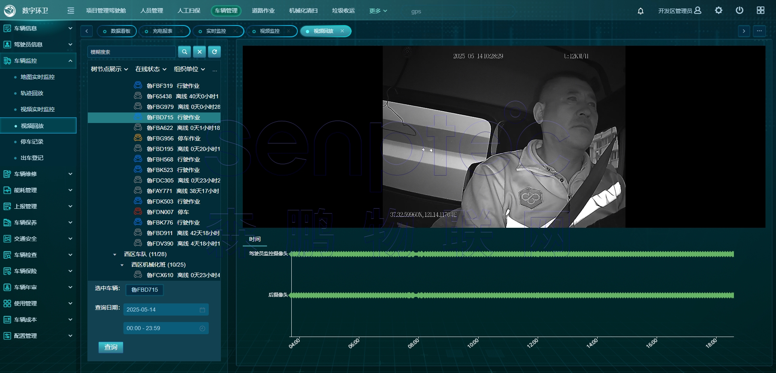Image resolution: width=776 pixels, height=373 pixels.
Task: Open the settings gear icon
Action: (x=719, y=11)
